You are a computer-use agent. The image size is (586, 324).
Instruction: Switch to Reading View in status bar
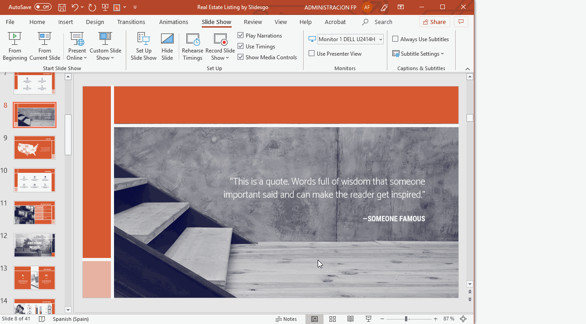coord(350,319)
